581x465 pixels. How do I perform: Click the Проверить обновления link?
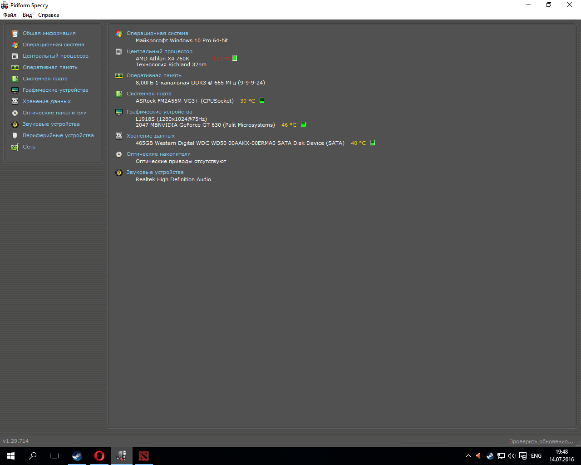(x=541, y=441)
